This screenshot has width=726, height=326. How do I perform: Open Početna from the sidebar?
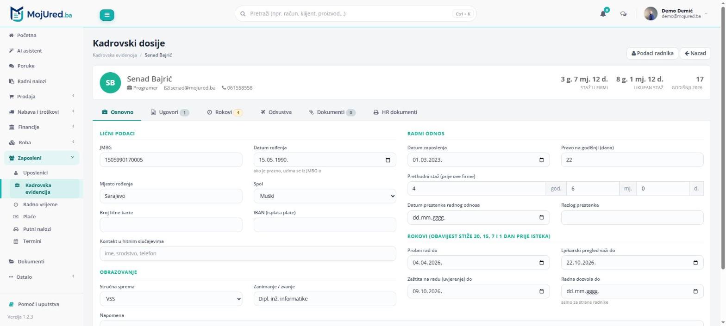[42, 35]
